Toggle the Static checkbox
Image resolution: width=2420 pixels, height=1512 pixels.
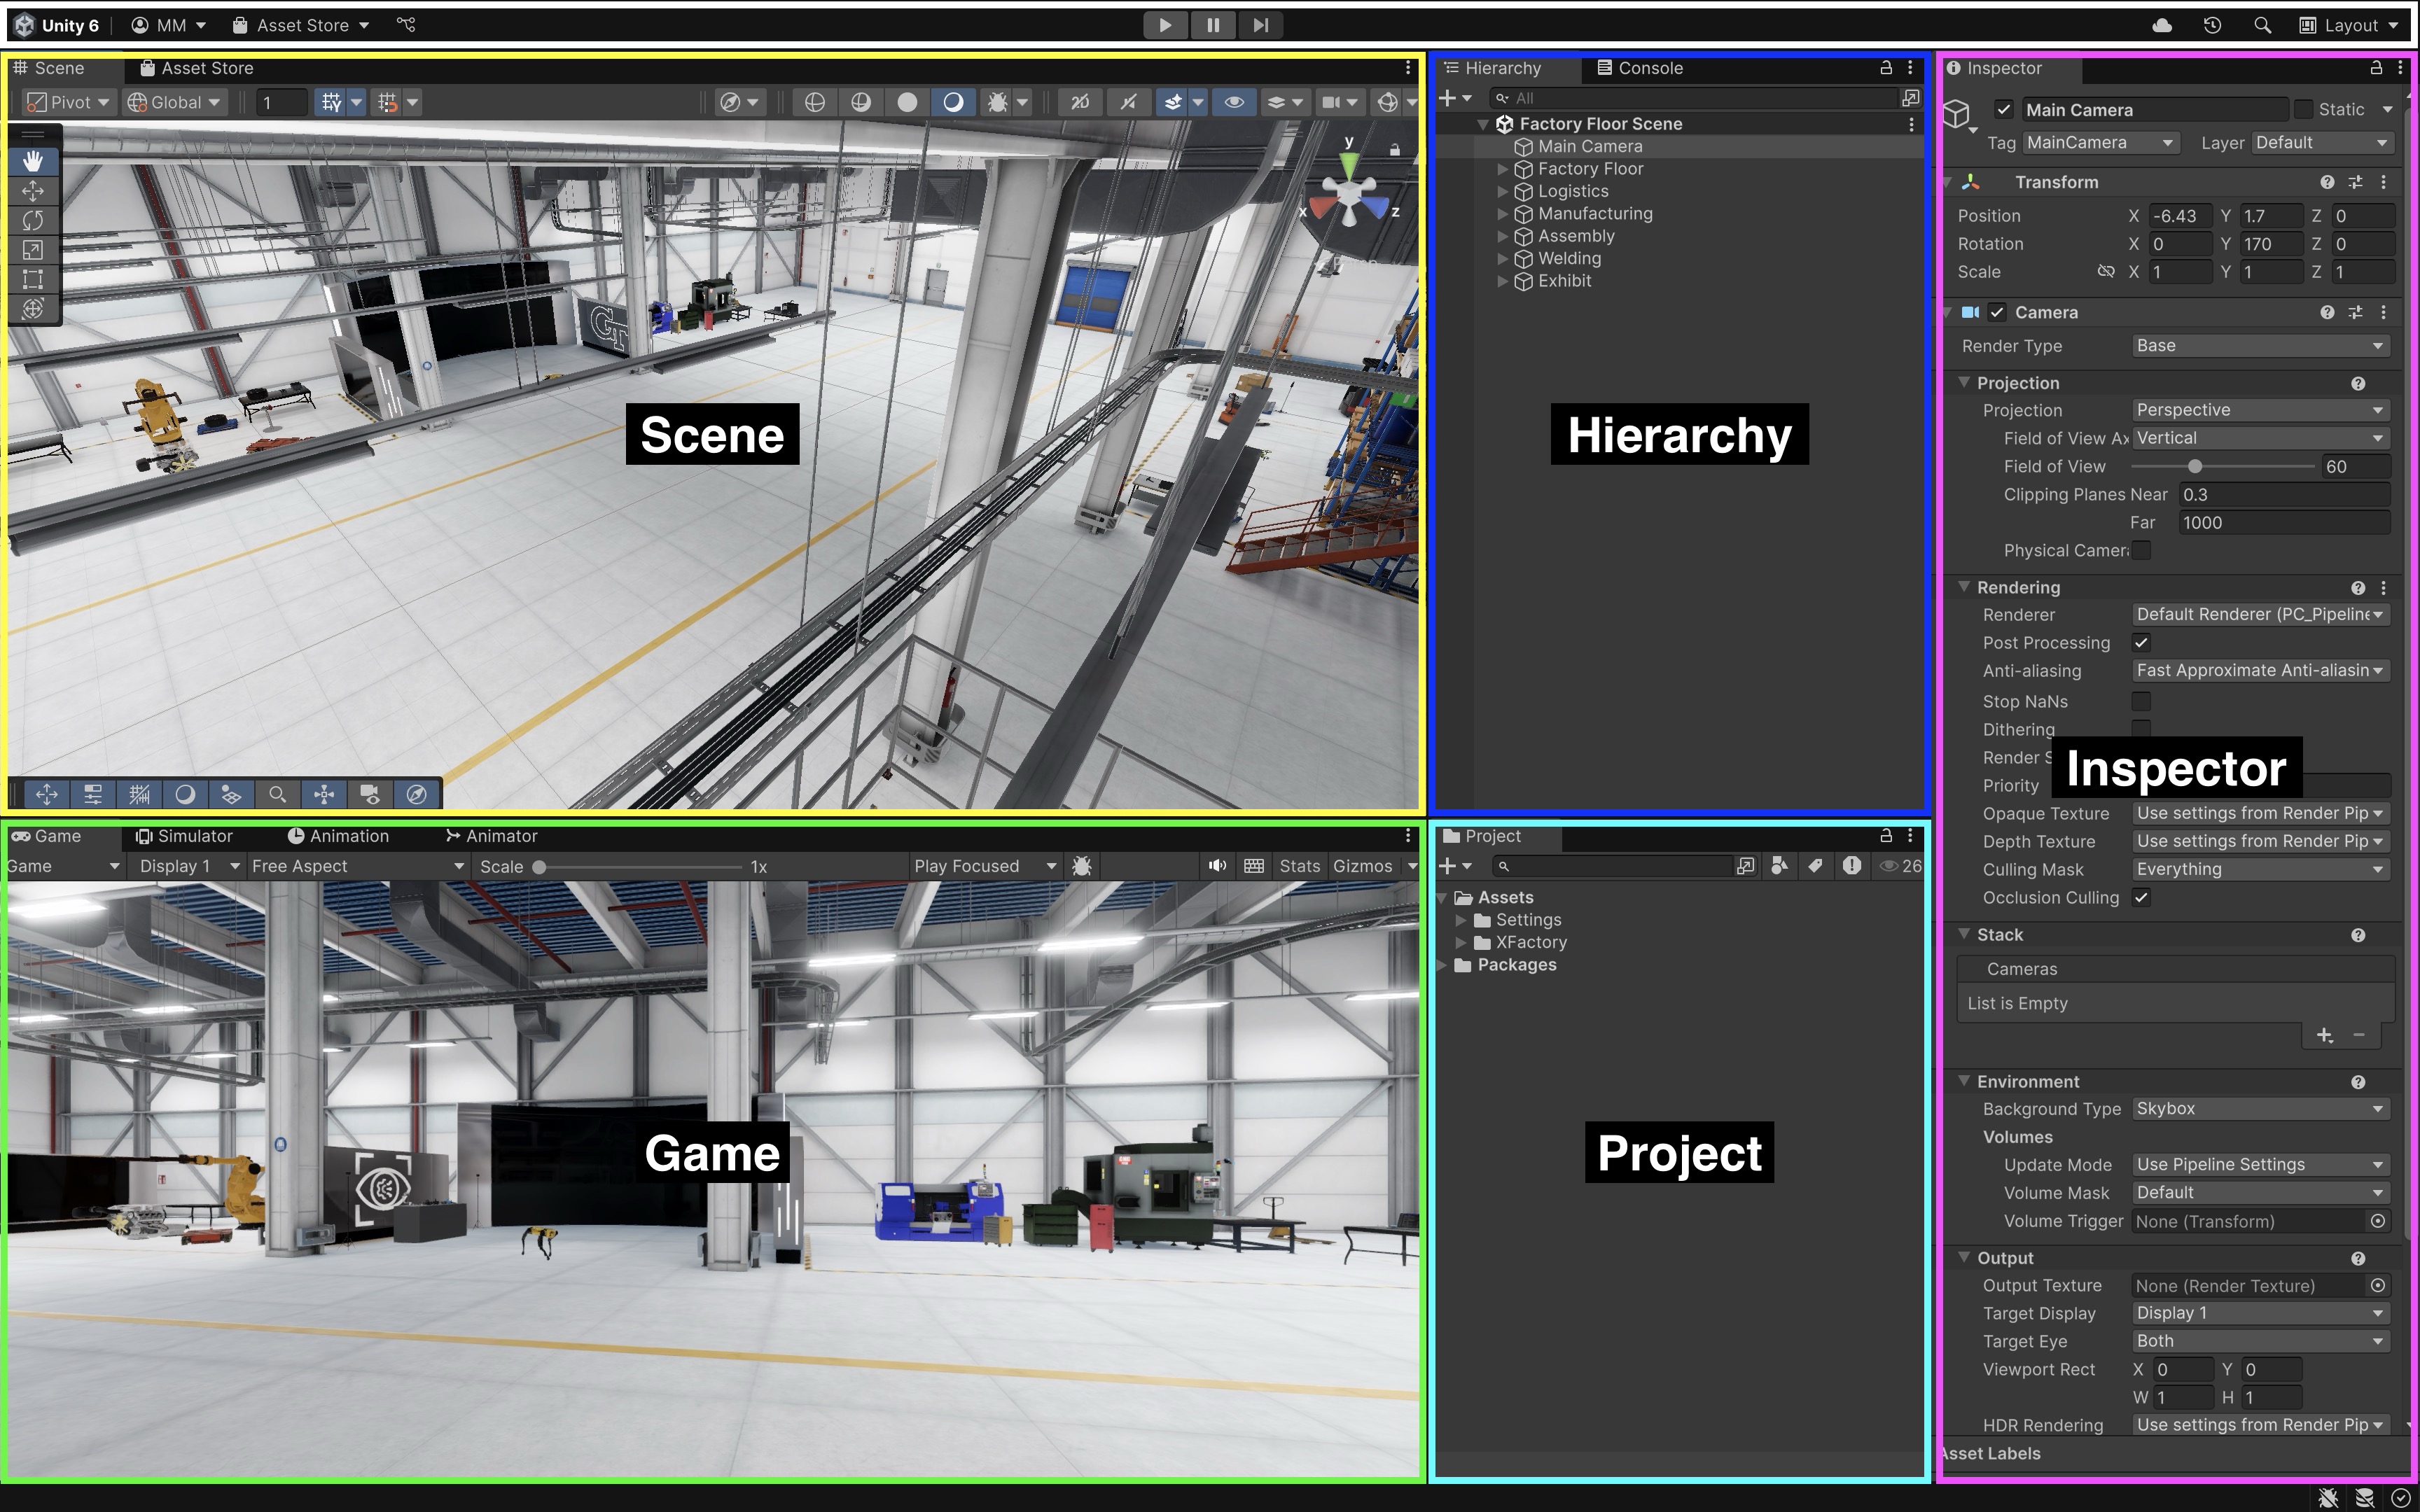coord(2304,109)
